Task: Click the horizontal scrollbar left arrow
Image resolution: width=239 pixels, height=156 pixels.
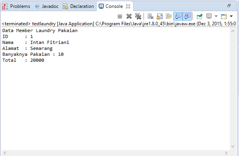Action: (5, 153)
